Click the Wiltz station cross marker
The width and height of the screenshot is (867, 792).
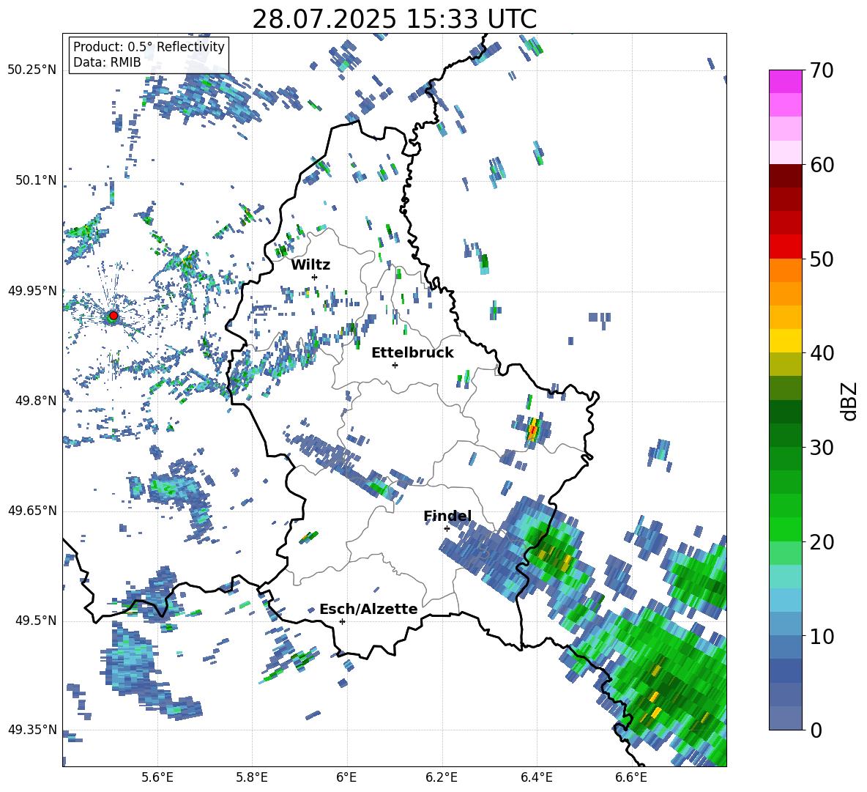click(315, 277)
